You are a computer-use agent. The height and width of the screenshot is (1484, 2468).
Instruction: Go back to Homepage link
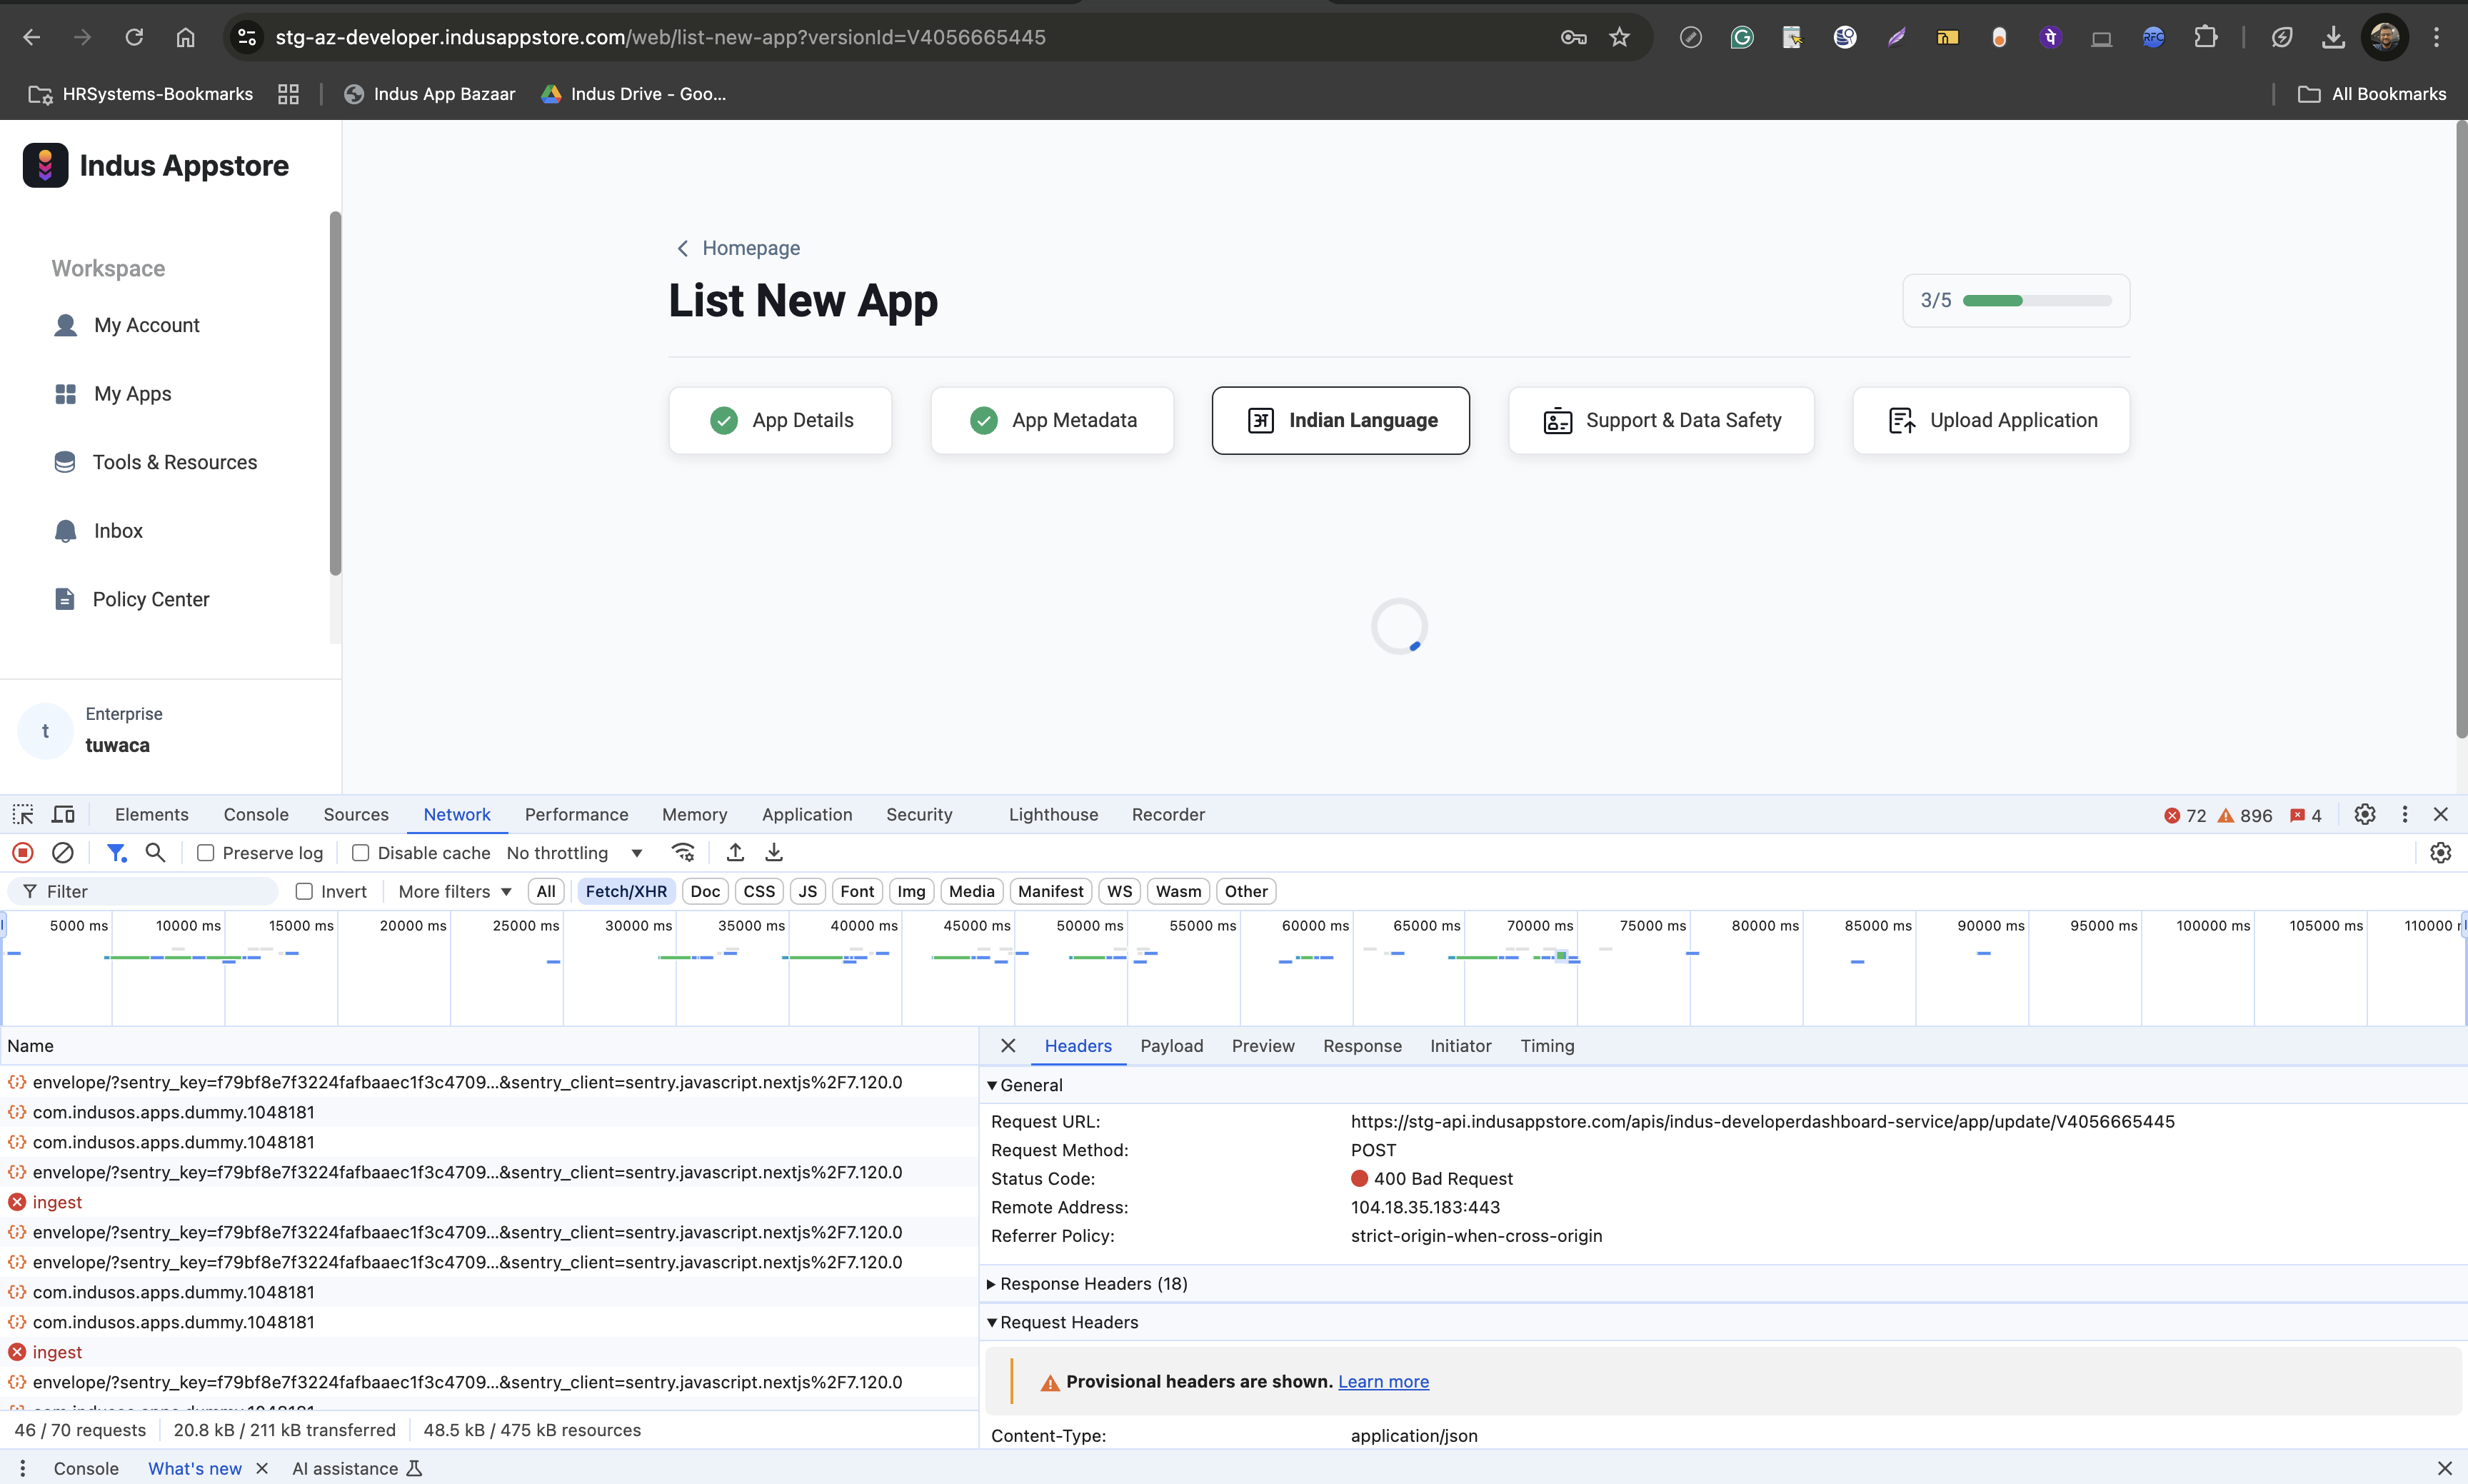click(738, 248)
